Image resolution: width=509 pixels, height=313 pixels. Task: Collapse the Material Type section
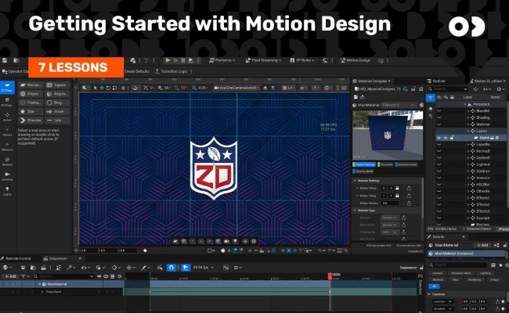click(355, 210)
